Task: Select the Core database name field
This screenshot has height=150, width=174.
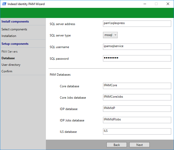Action: click(x=137, y=86)
